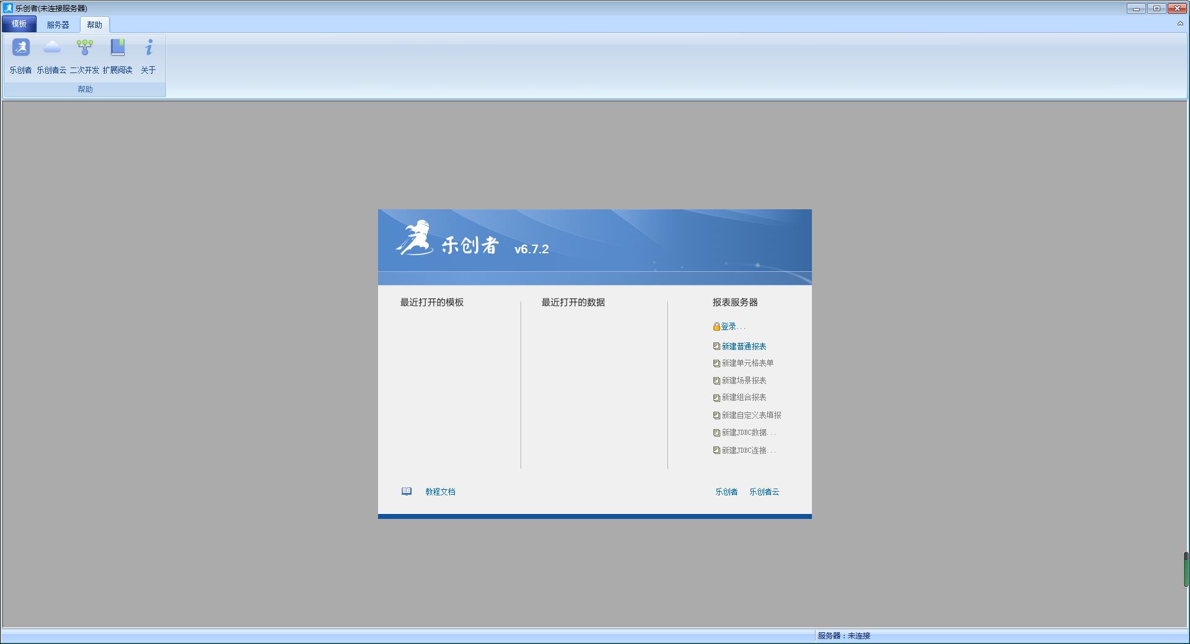Collapse the ribbon with the top-right chevron
This screenshot has width=1190, height=644.
[1180, 24]
